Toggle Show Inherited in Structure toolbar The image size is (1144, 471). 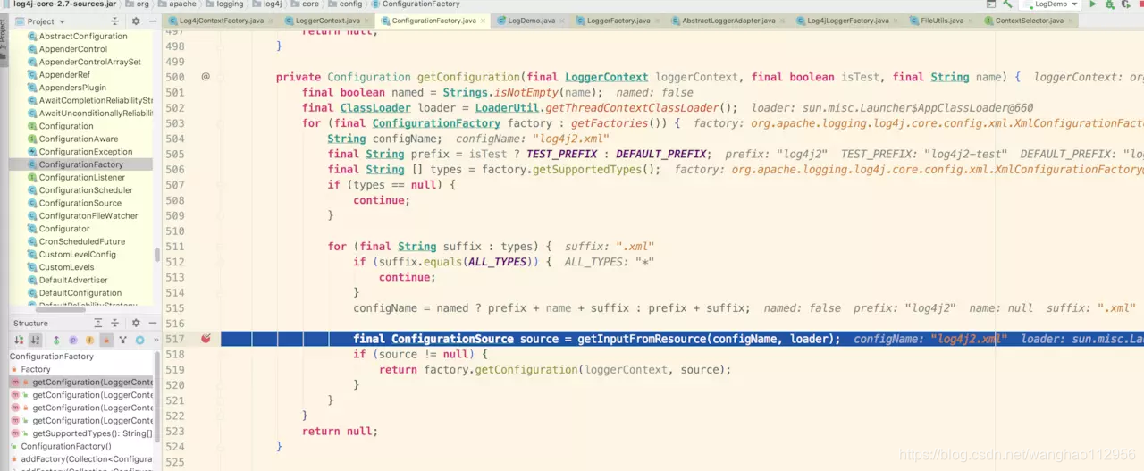coord(56,340)
